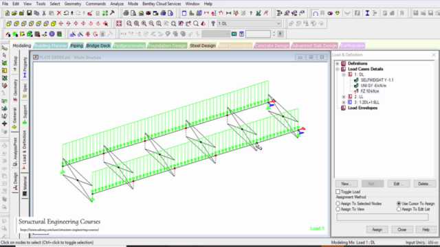Click the Delete... button in load panel

coord(425,184)
